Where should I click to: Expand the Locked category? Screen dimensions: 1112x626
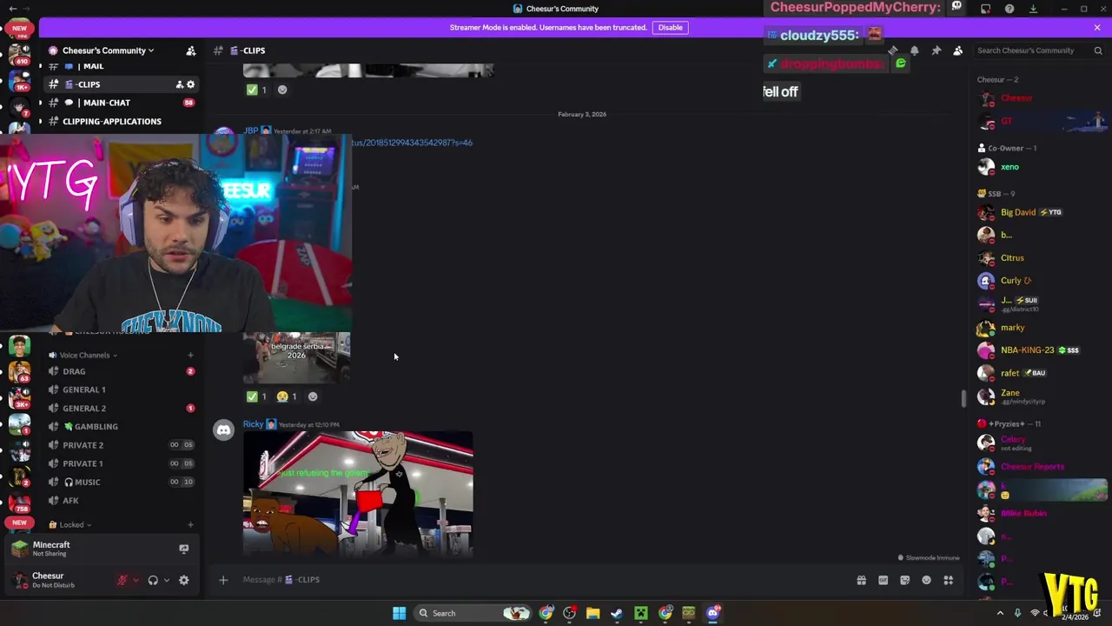[x=71, y=524]
